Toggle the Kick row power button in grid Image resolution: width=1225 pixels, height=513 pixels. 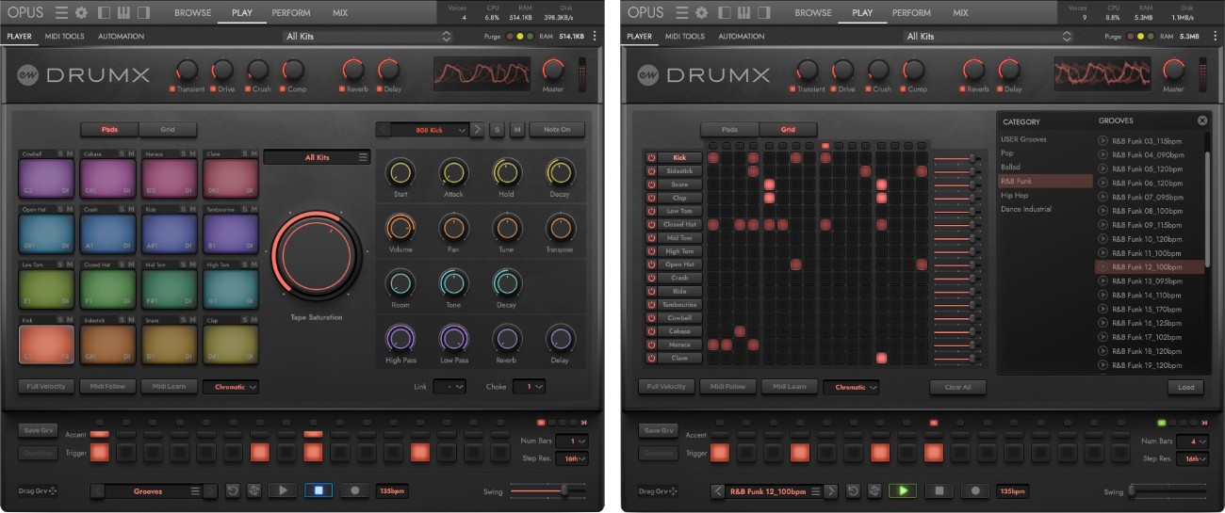(651, 157)
